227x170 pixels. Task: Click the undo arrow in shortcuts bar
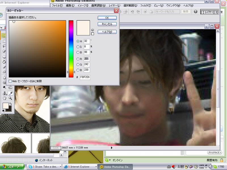[132, 12]
